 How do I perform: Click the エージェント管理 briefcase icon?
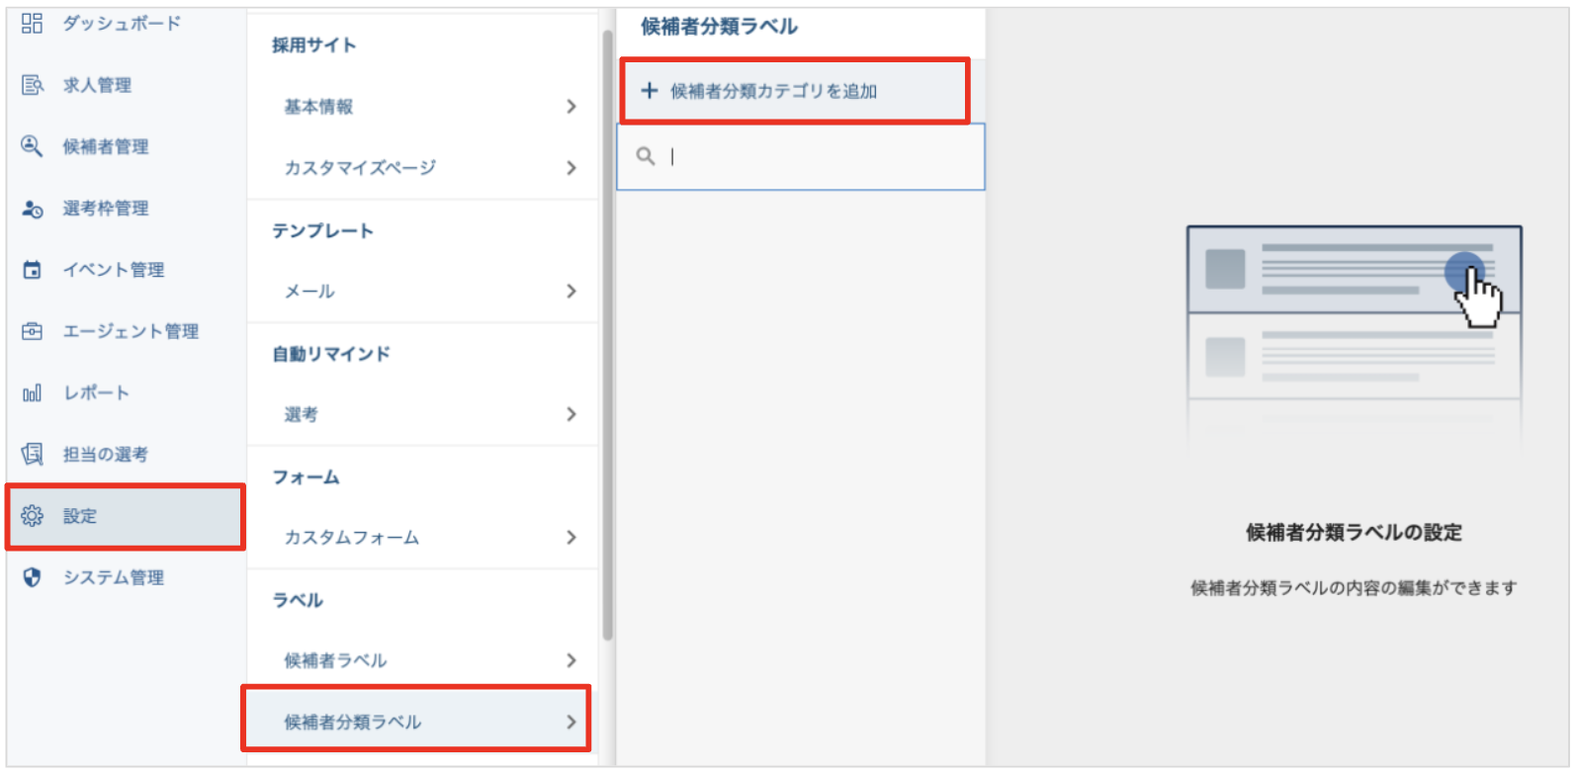(x=32, y=331)
